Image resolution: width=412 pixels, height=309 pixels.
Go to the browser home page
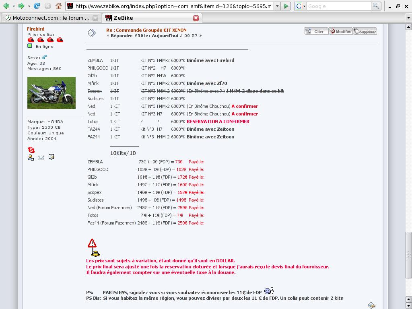(59, 6)
